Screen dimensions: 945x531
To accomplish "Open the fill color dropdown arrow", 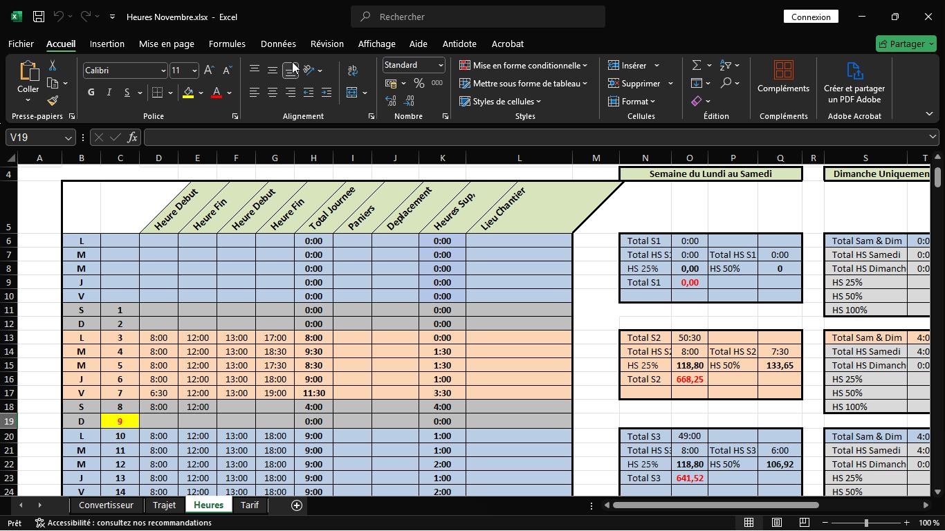I will [200, 92].
